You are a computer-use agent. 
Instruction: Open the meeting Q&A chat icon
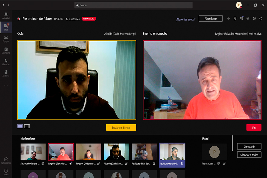coord(242,18)
